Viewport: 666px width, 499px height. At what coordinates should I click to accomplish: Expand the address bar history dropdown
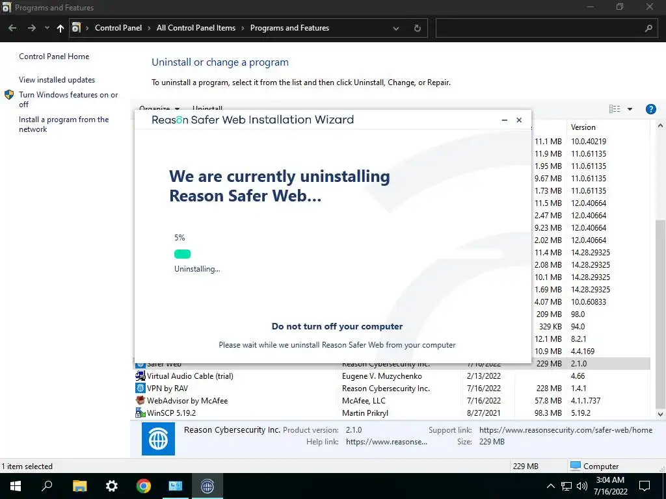(x=396, y=29)
